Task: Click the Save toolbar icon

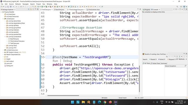Action: (x=6, y=7)
